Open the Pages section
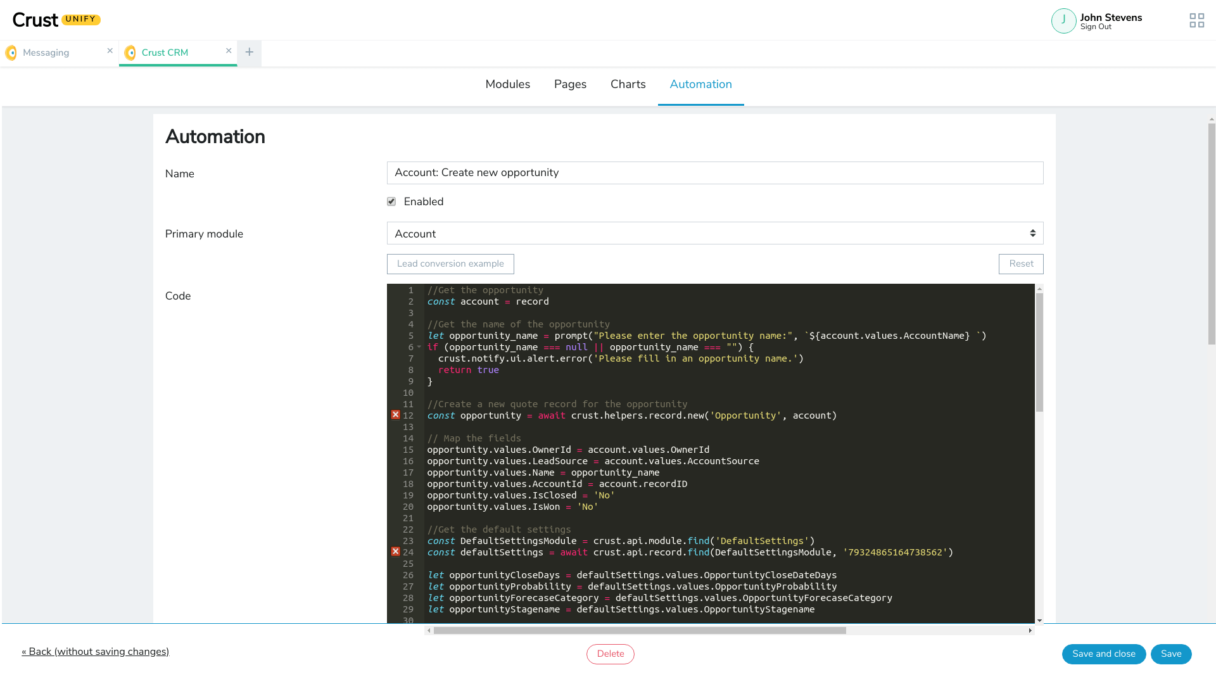 (x=570, y=84)
